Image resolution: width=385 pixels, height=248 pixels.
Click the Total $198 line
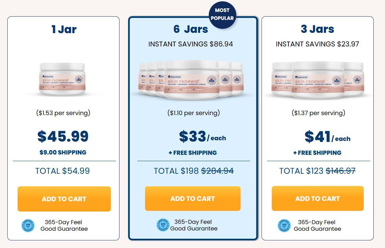click(x=193, y=171)
